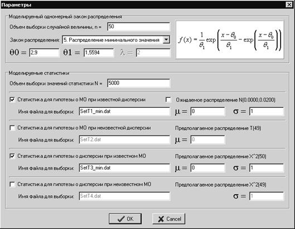Uncheck the variance with known MO statistic
Viewport: 295px width, 229px height.
pos(12,156)
